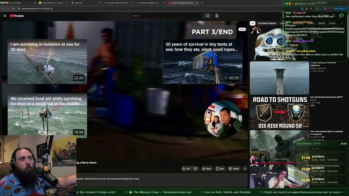The image size is (349, 196).
Task: Go to YouTube Premium home logo
Action: point(17,16)
